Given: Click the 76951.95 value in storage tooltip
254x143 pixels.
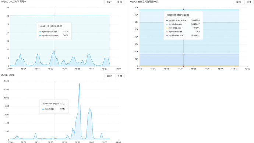Looking at the screenshot, I should pos(195,20).
